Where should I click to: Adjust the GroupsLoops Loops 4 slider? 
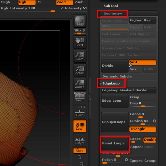click(x=142, y=115)
